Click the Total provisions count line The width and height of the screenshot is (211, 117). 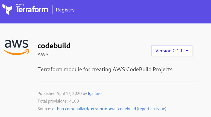(x=58, y=101)
